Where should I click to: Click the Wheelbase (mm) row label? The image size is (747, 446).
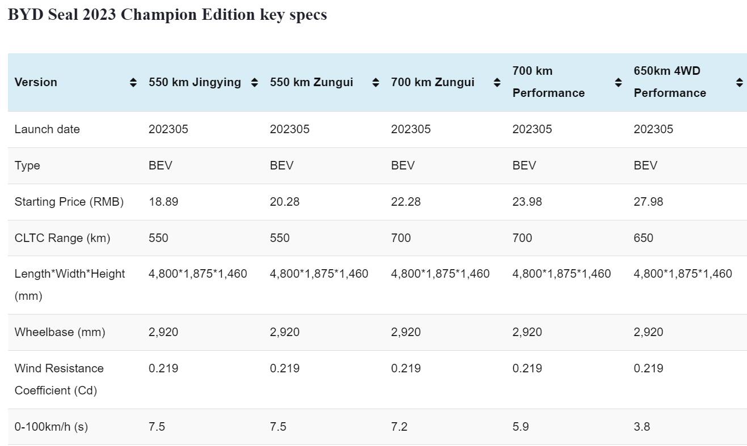60,332
